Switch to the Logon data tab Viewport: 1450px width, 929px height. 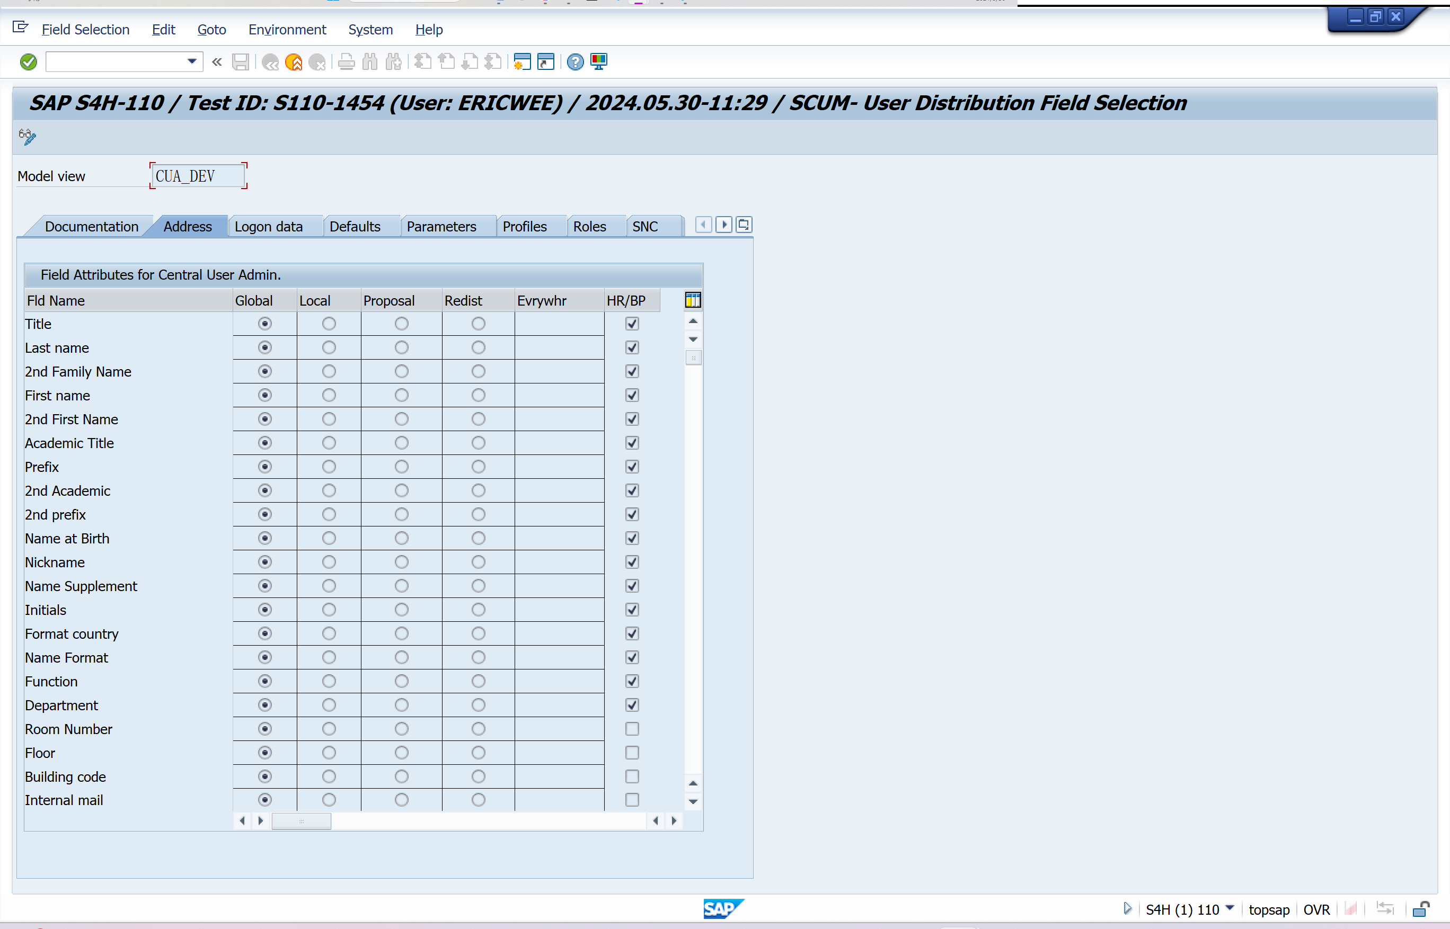coord(269,227)
